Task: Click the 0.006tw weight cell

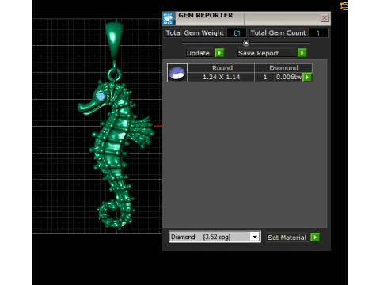Action: click(x=289, y=77)
